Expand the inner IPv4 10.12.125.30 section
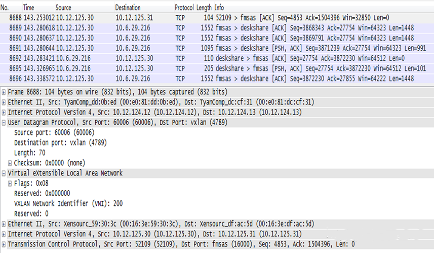 4,234
